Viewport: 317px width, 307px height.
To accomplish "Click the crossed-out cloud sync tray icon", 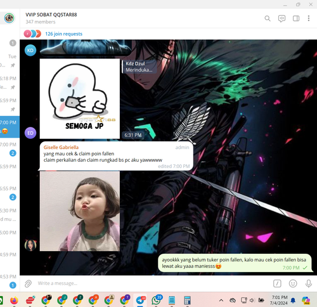I will pyautogui.click(x=233, y=300).
